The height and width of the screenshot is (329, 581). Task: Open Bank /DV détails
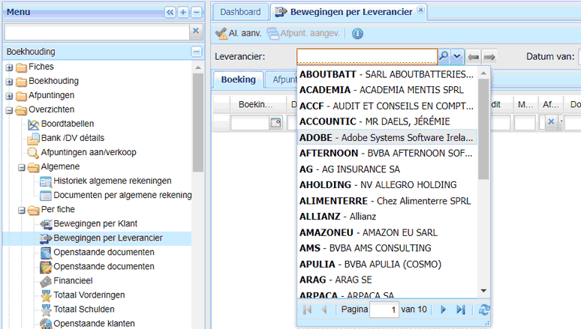click(x=73, y=138)
